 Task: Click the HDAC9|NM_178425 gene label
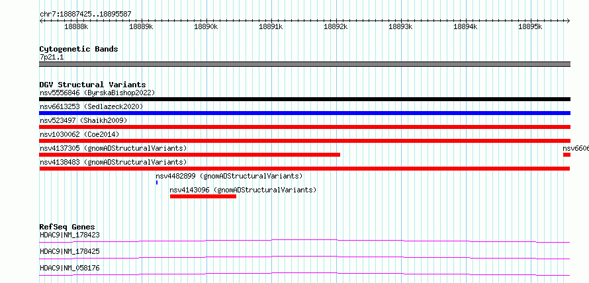coord(69,251)
